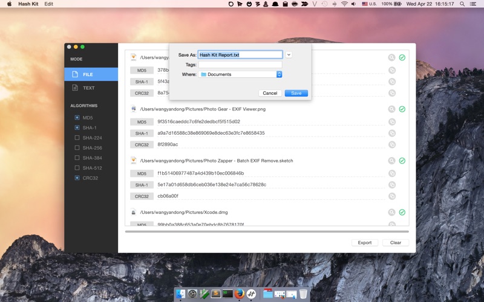Click the magnifier icon of the first file row

pos(391,57)
